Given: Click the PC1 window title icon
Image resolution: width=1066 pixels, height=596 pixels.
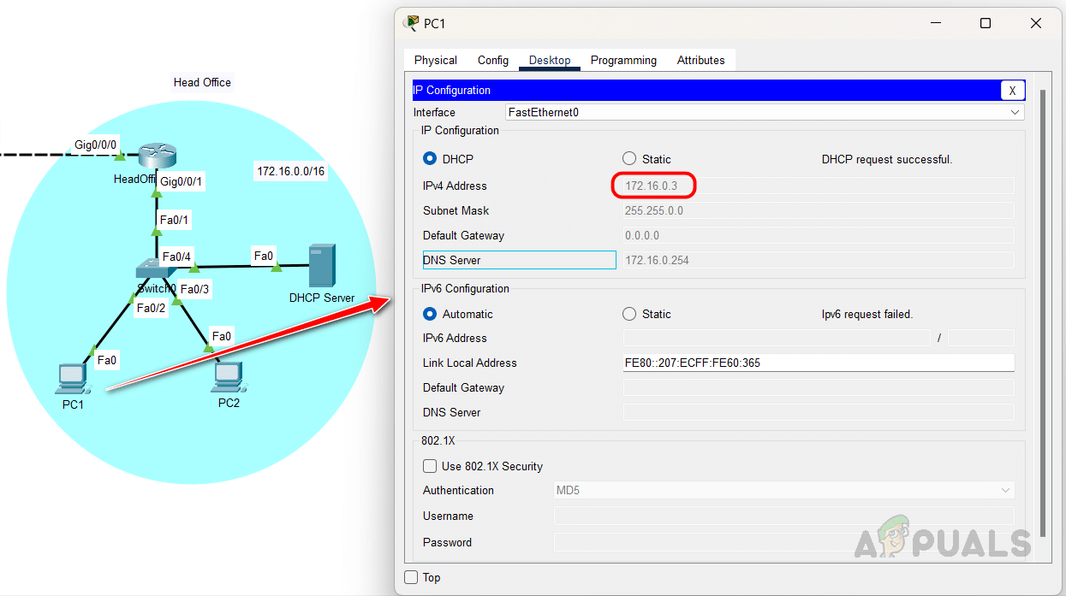Looking at the screenshot, I should point(411,23).
